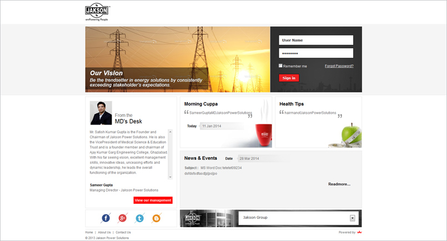Click the Powered by logo in the footer
The image size is (447, 241).
pos(359,232)
